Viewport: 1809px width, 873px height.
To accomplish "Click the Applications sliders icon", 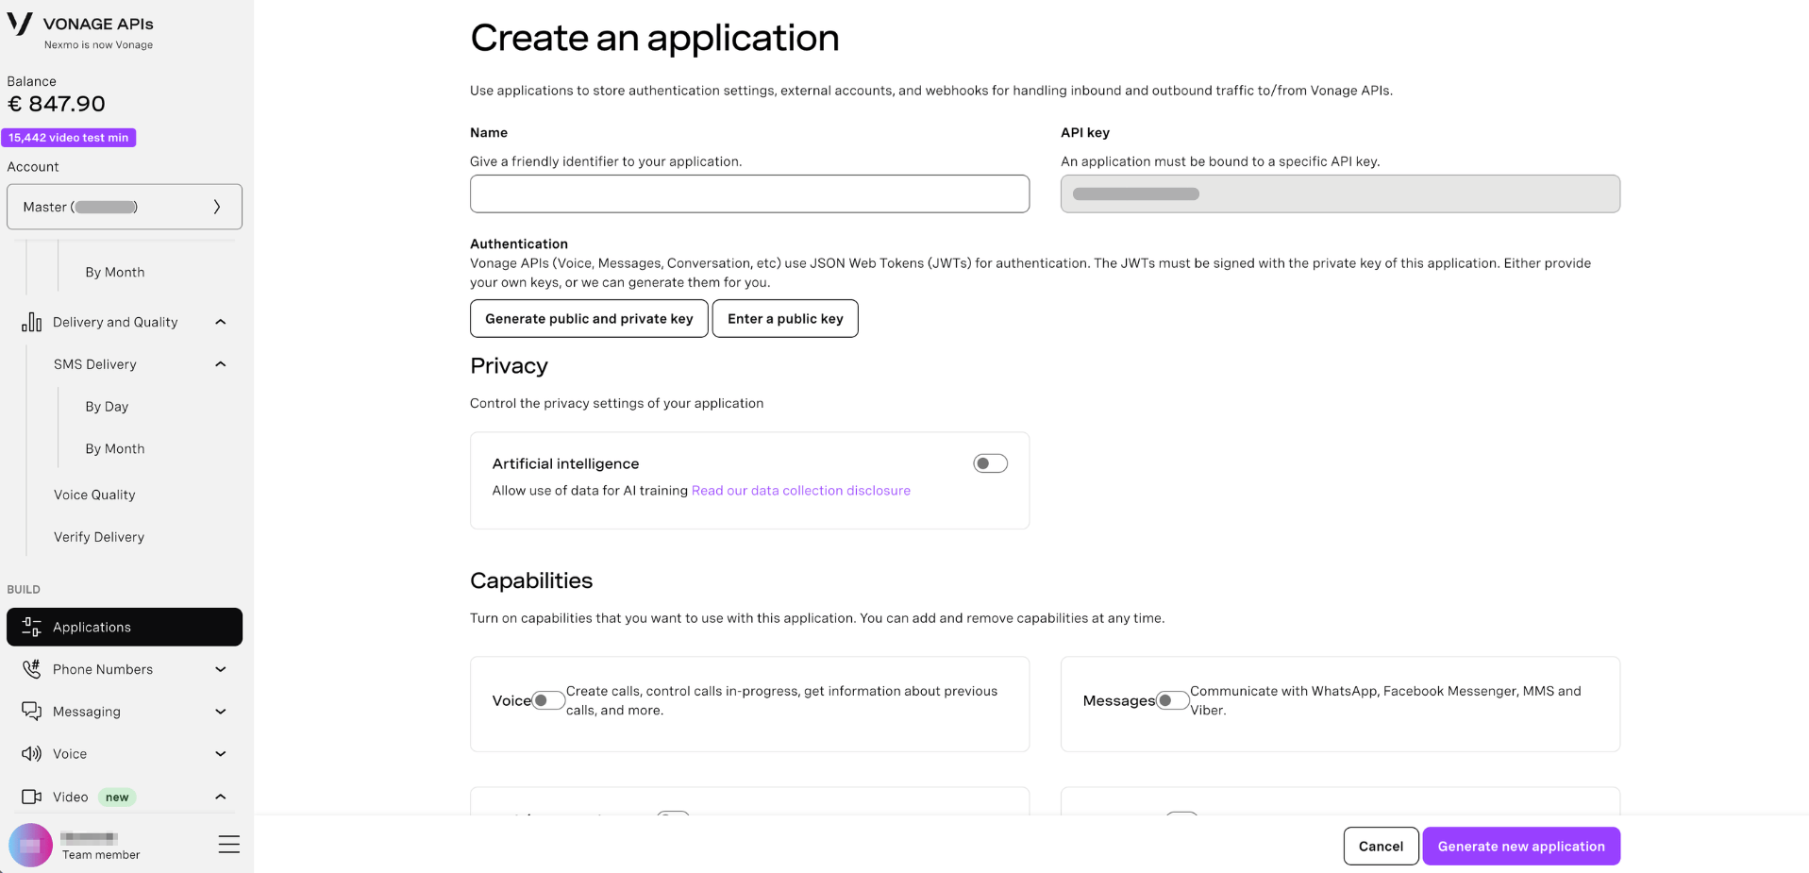I will click(x=32, y=627).
